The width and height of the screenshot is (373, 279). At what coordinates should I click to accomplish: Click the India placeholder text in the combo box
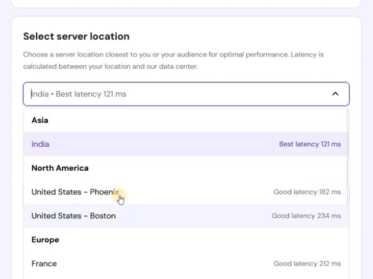point(79,94)
